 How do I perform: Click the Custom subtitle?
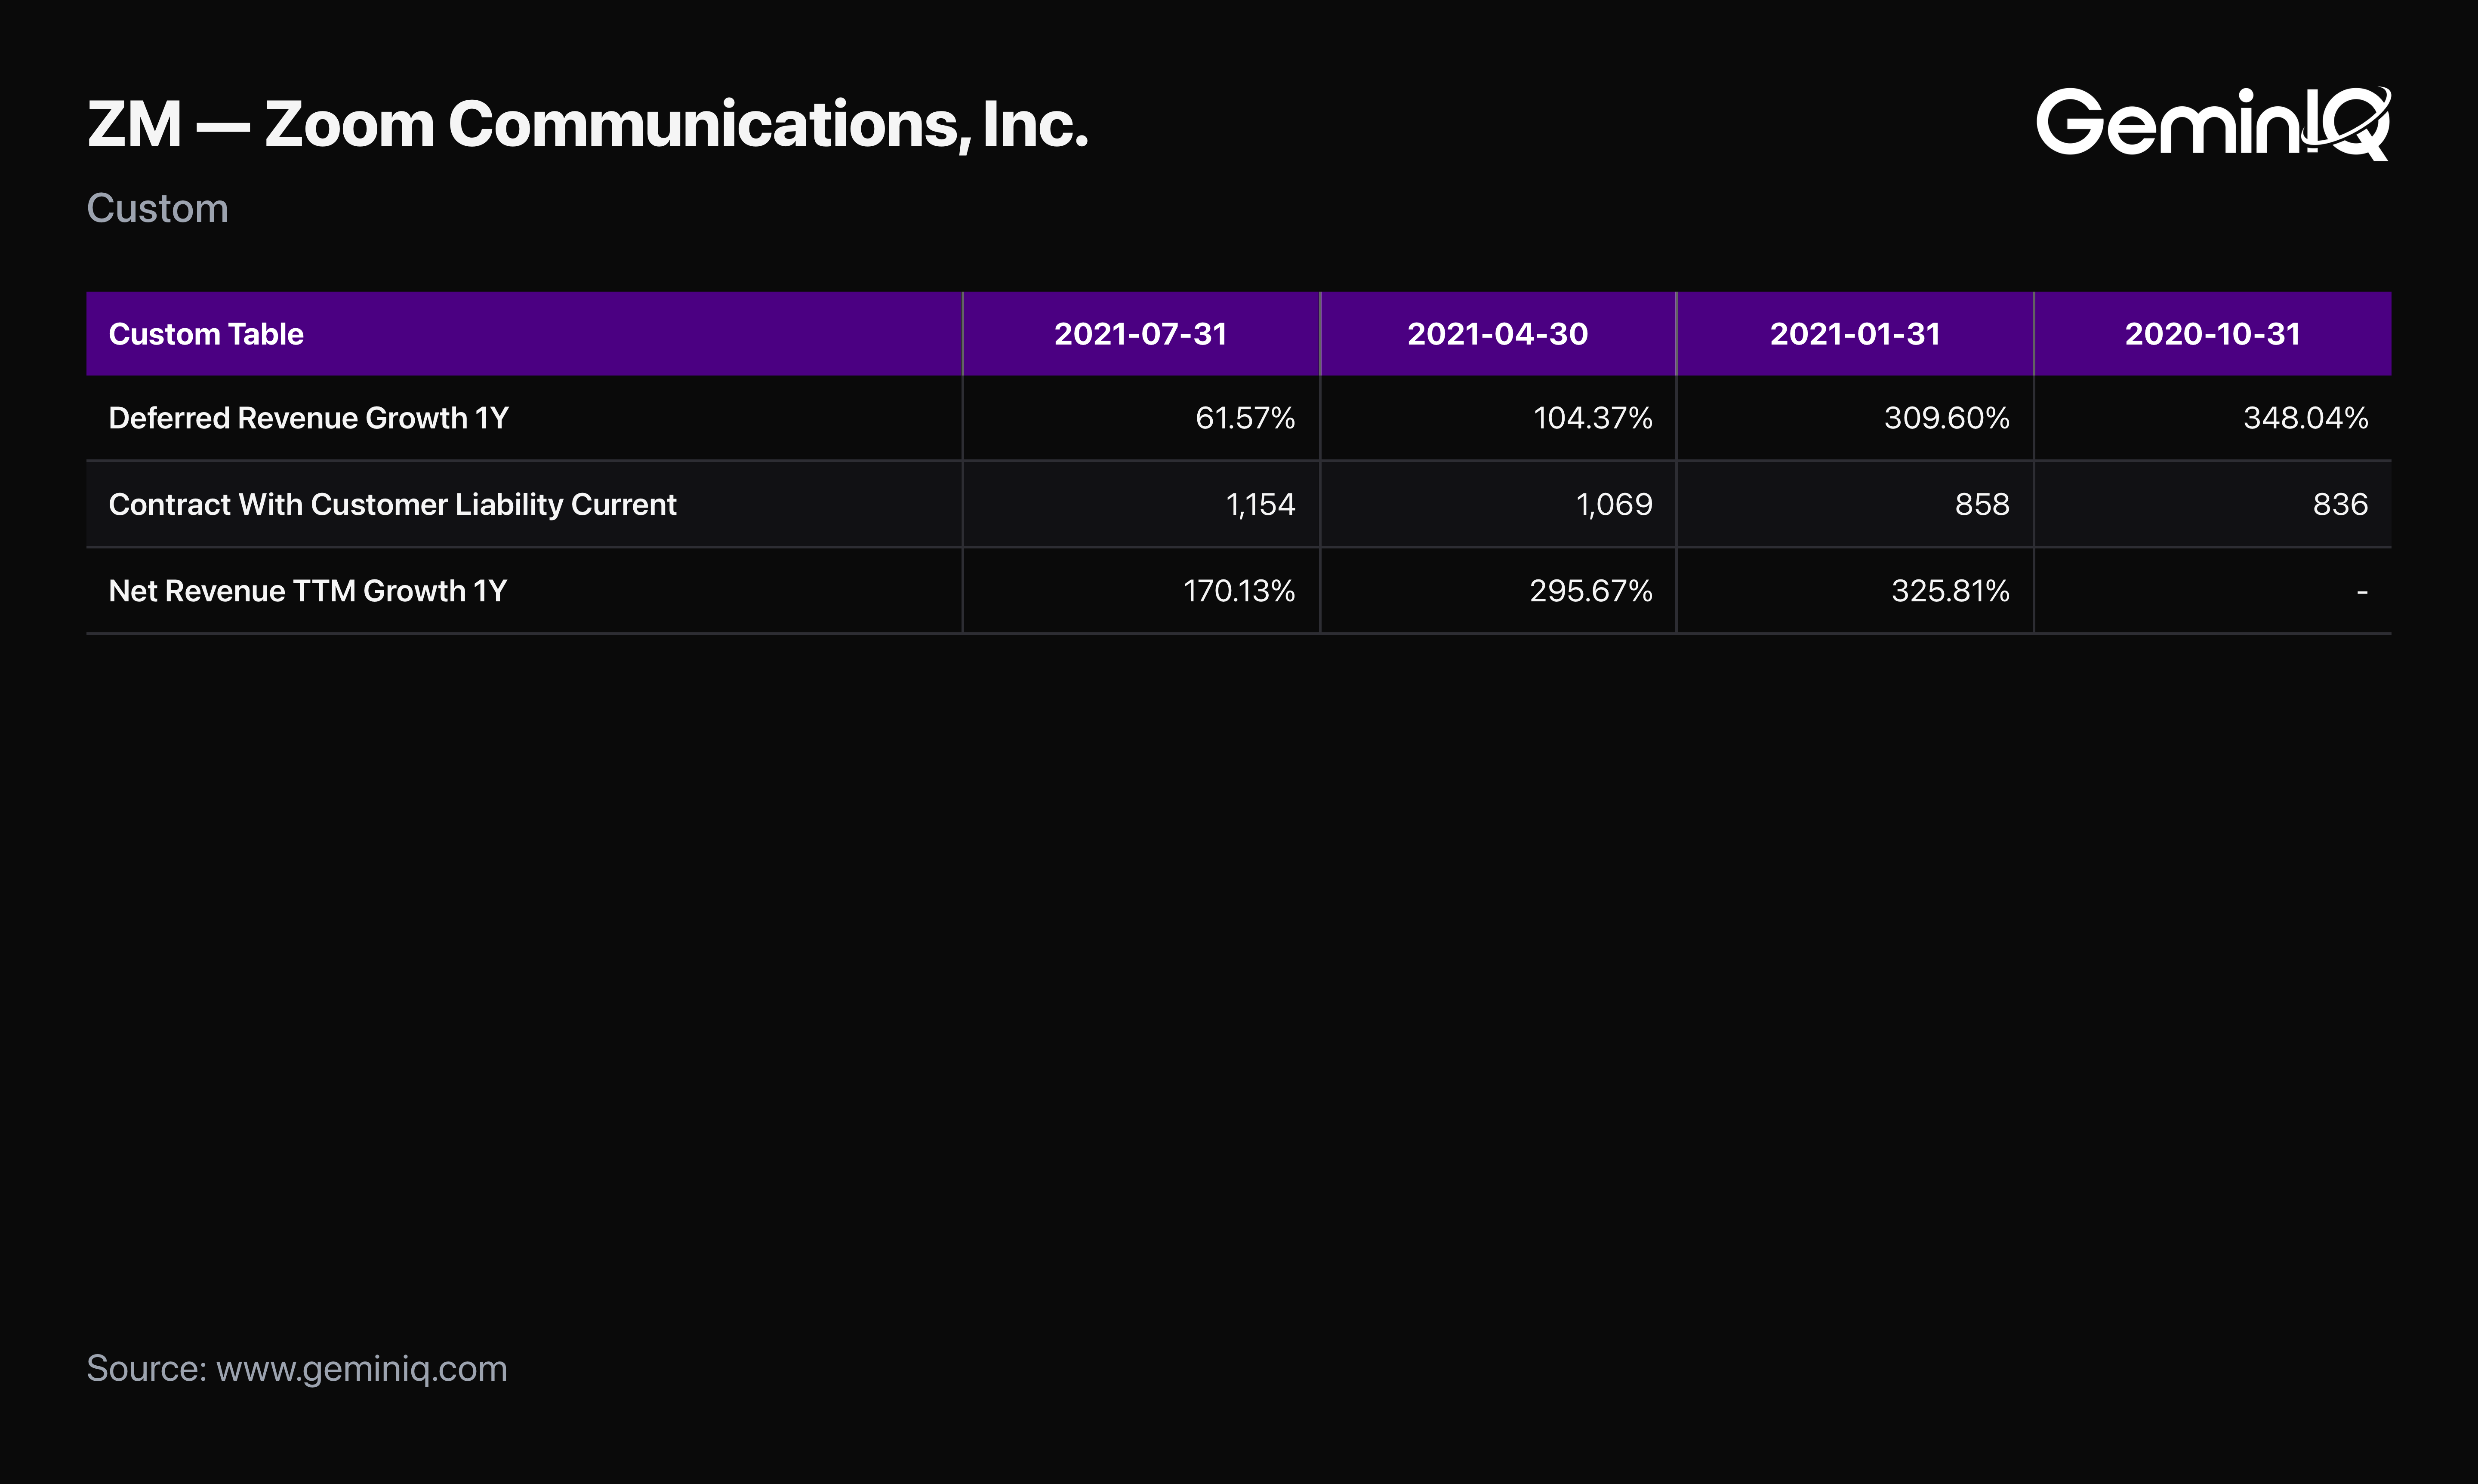(157, 209)
